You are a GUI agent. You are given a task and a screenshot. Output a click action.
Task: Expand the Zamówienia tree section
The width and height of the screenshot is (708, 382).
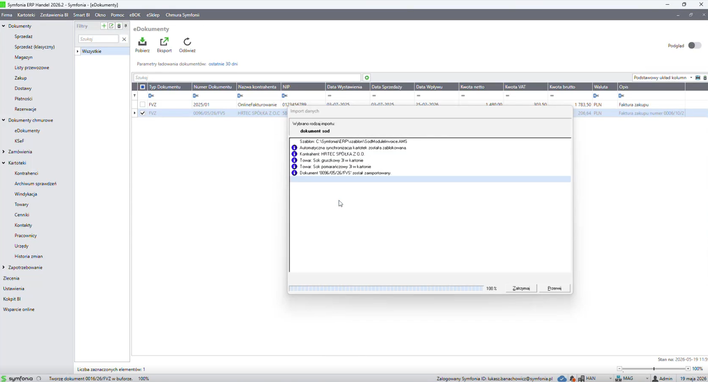click(4, 152)
